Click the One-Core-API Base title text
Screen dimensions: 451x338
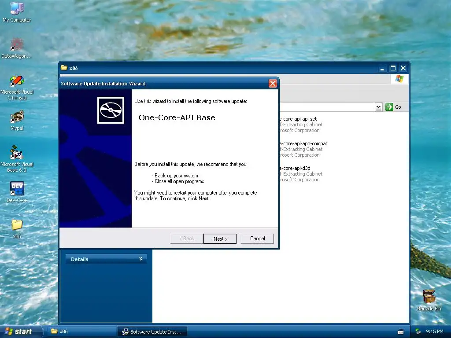177,118
